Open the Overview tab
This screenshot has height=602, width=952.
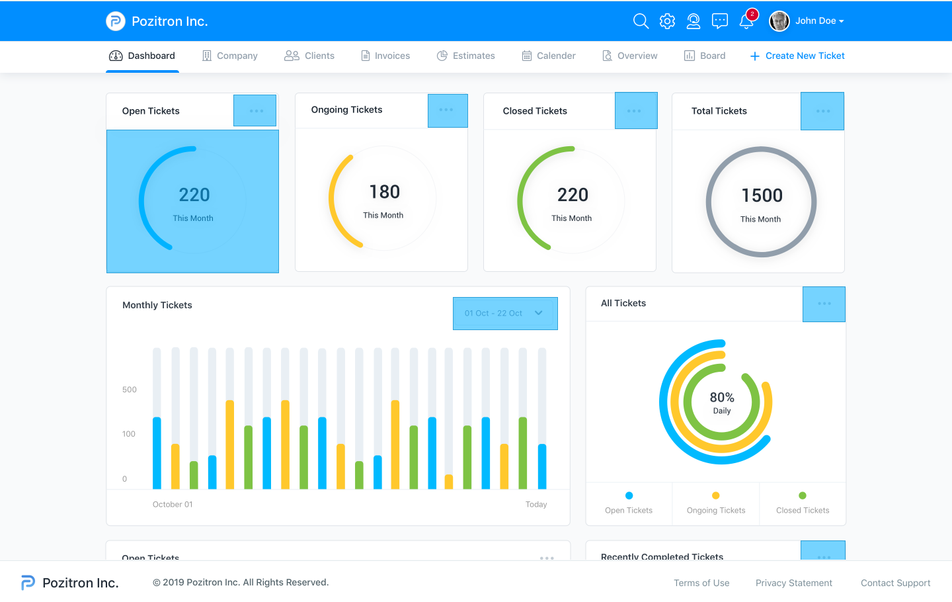click(630, 56)
